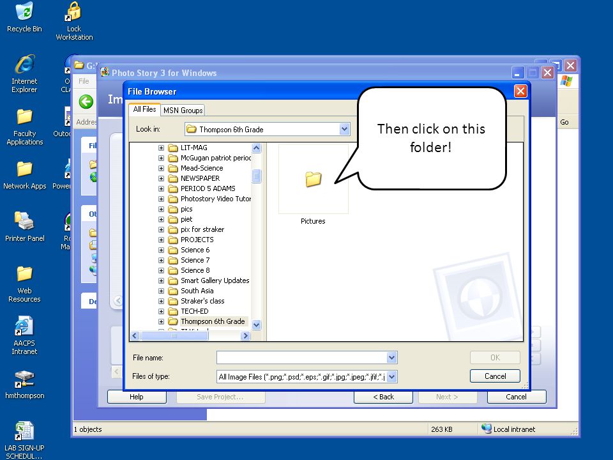
Task: Open the Pictures folder thumbnail
Action: click(x=313, y=179)
